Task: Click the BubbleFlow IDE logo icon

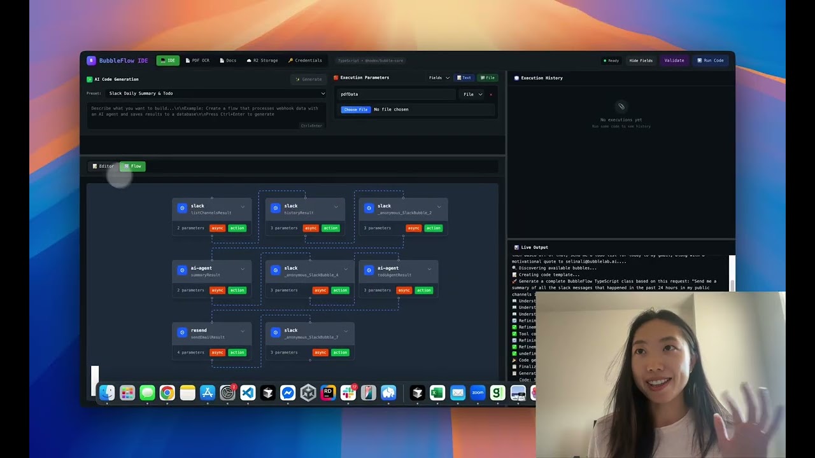Action: (91, 60)
